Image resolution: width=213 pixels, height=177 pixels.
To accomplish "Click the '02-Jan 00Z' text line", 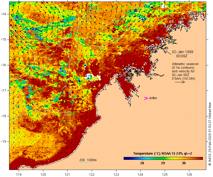I will (181, 75).
